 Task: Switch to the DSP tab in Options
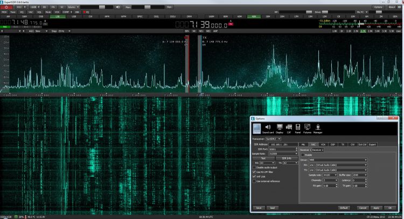pos(333,144)
